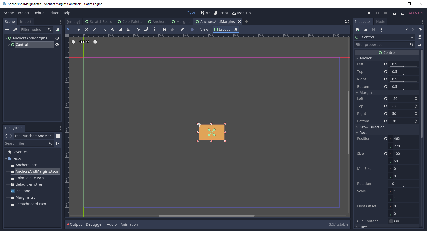The width and height of the screenshot is (427, 231).
Task: Toggle visibility of the AnchorsAndMargins node
Action: 57,38
